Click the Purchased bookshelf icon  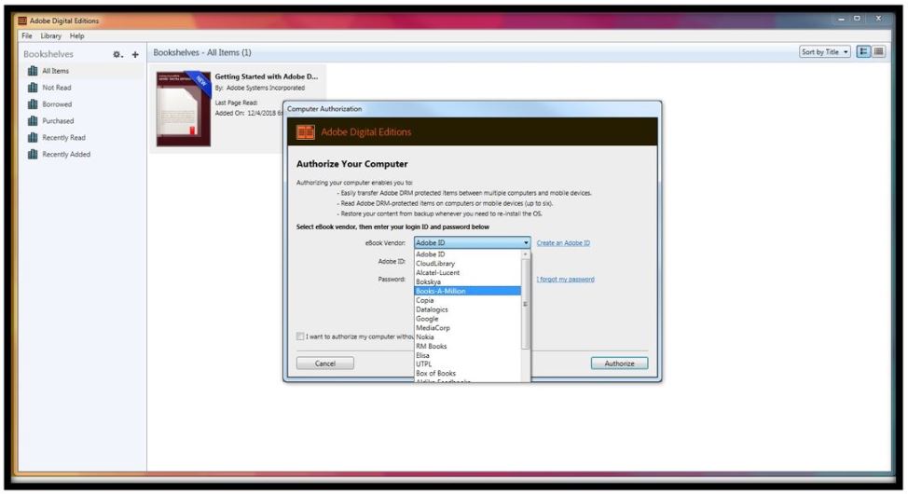(33, 121)
